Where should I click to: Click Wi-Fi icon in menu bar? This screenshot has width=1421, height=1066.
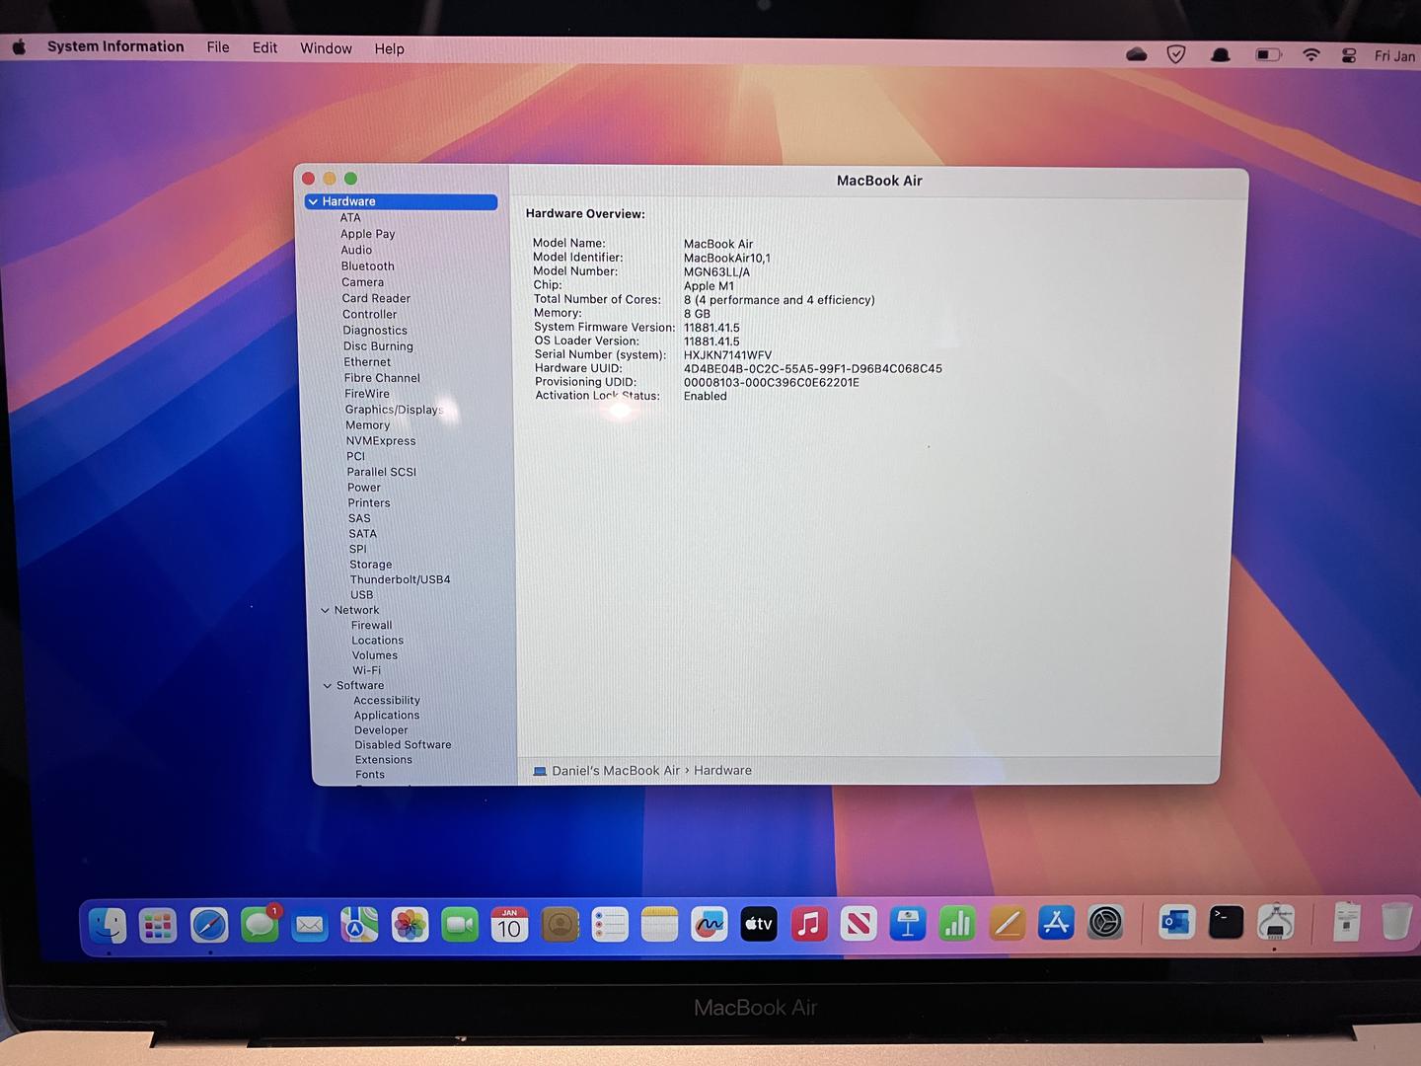click(1310, 55)
